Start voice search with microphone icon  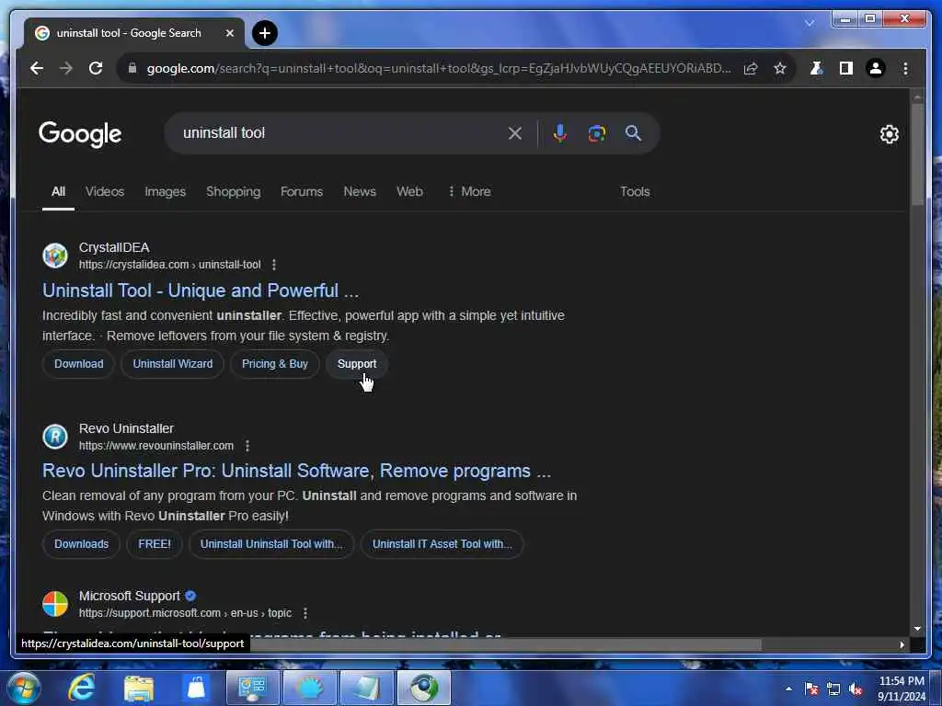pos(560,133)
